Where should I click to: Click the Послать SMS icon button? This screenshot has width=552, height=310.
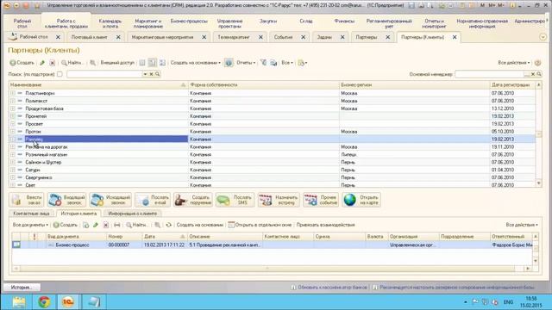coord(235,200)
